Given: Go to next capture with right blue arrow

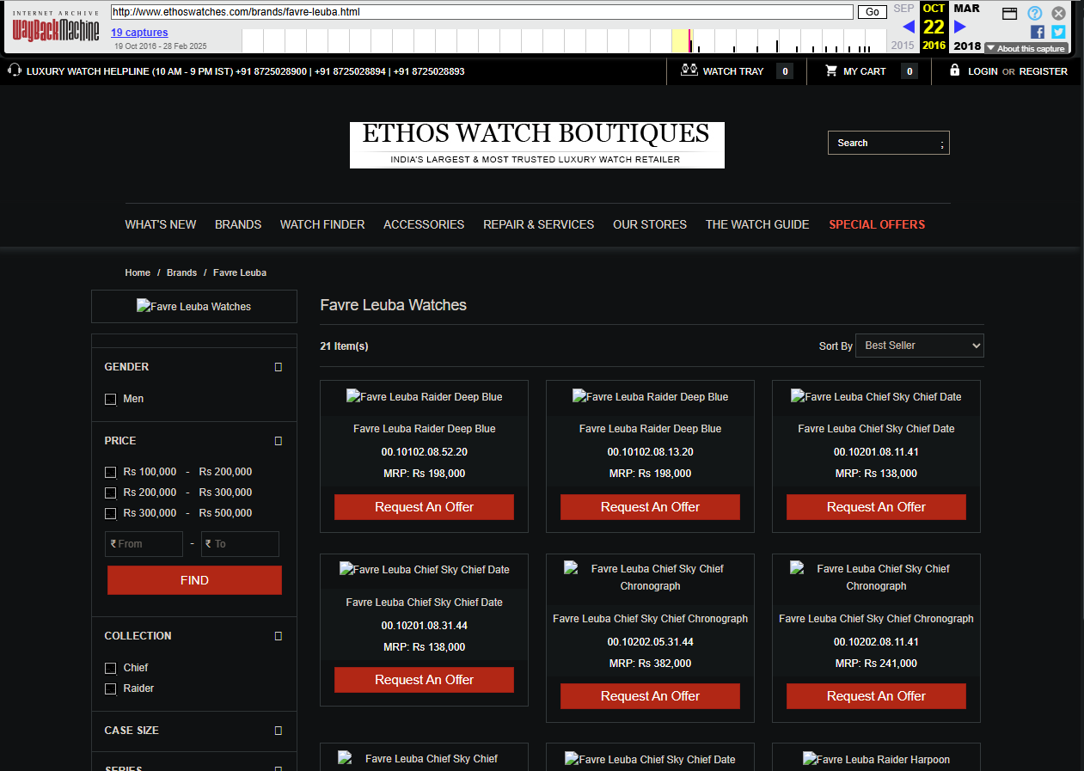Looking at the screenshot, I should coord(960,27).
